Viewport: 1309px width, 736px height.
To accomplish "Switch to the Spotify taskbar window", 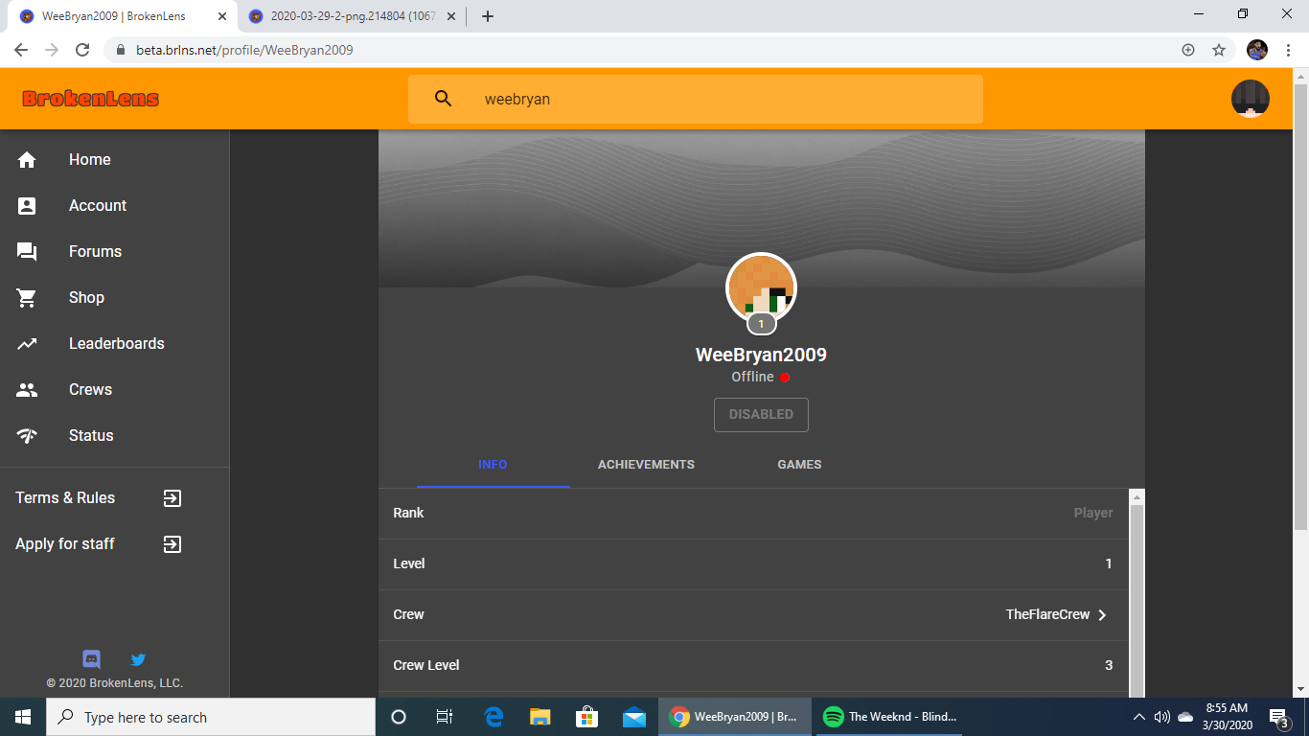I will tap(888, 717).
